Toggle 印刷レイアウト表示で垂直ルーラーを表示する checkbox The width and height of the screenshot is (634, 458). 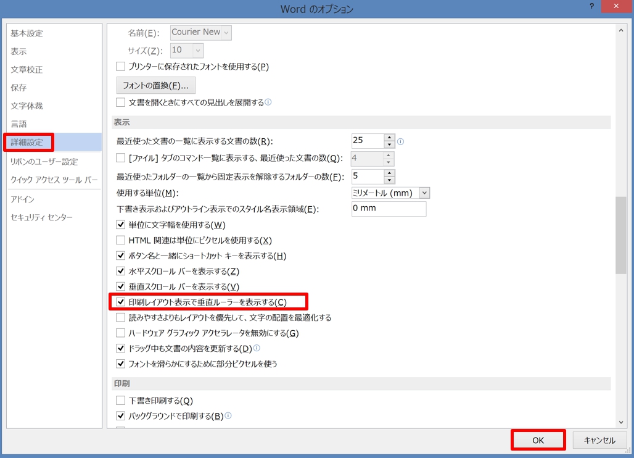pos(120,302)
